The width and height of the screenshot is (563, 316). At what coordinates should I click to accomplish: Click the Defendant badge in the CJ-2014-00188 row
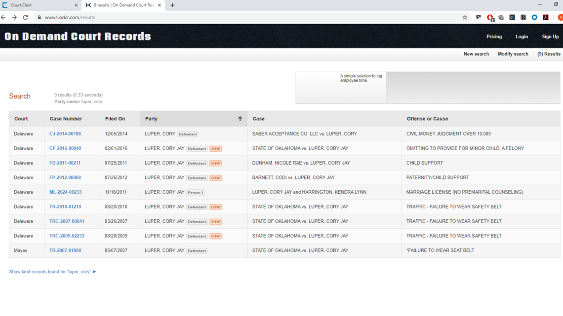[188, 134]
